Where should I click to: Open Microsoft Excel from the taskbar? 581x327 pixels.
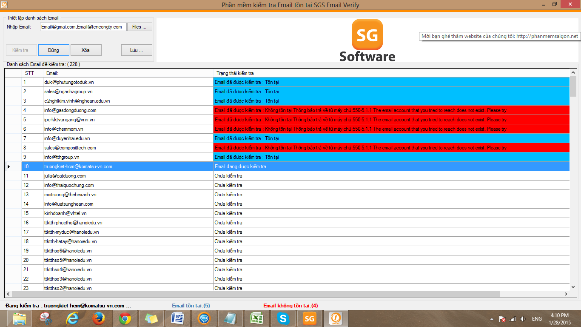(x=257, y=318)
